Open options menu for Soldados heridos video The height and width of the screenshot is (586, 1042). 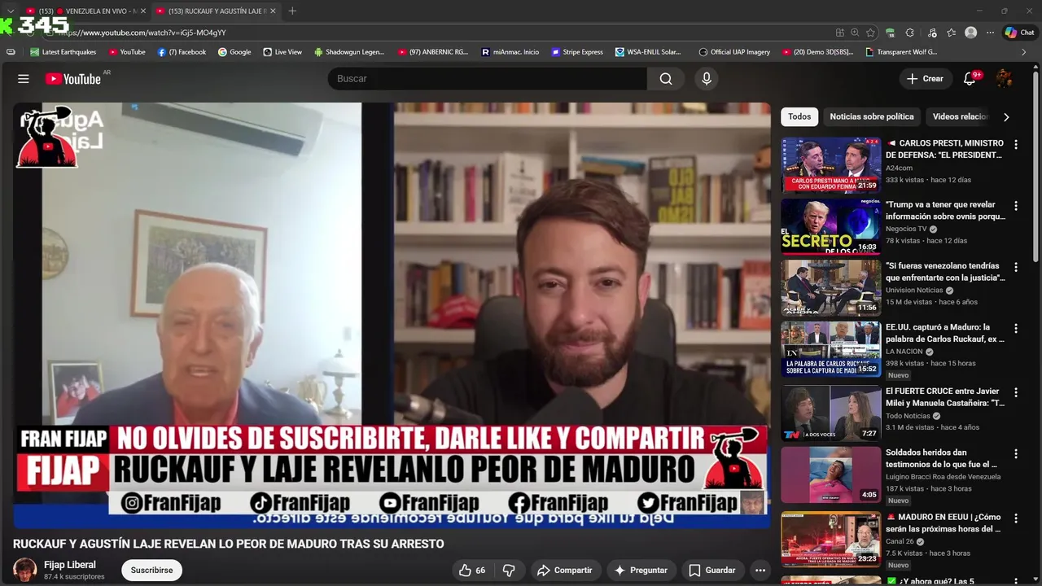coord(1015,453)
